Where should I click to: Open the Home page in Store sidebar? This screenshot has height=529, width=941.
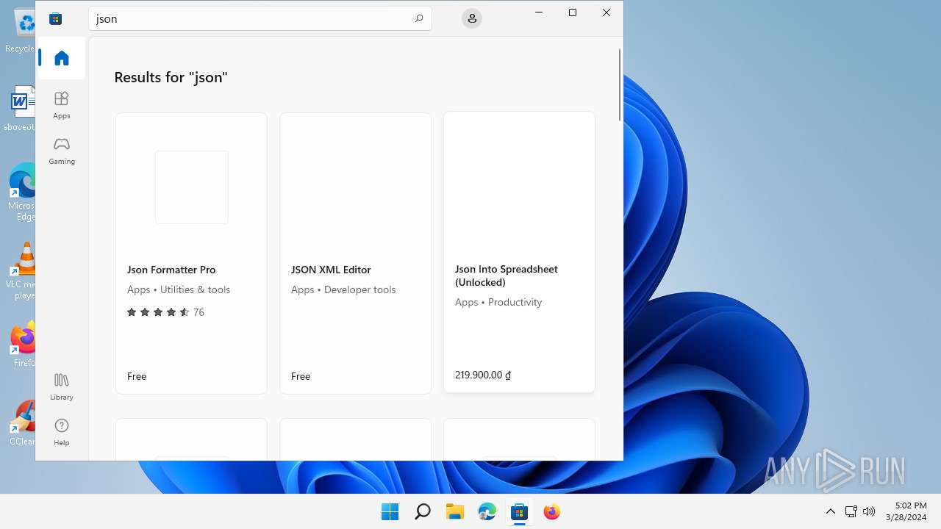[62, 58]
